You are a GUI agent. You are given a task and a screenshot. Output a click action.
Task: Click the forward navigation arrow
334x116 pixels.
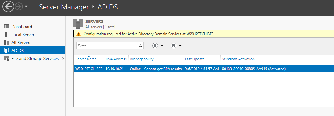click(19, 7)
